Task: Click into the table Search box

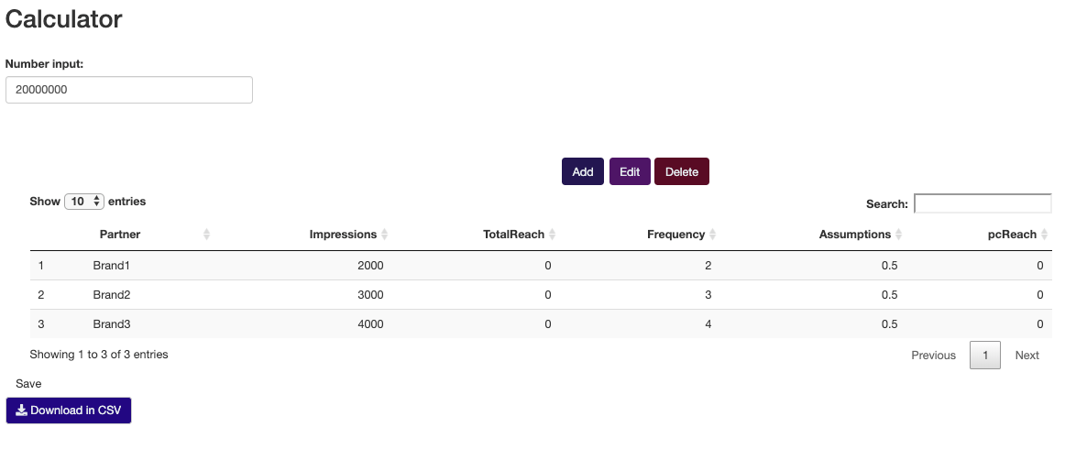Action: pyautogui.click(x=983, y=203)
